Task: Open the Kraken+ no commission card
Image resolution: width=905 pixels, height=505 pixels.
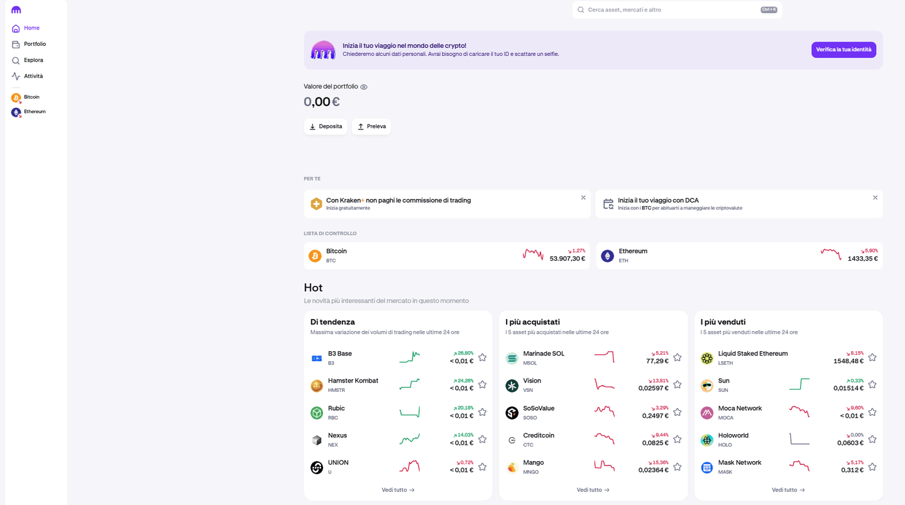Action: coord(447,204)
